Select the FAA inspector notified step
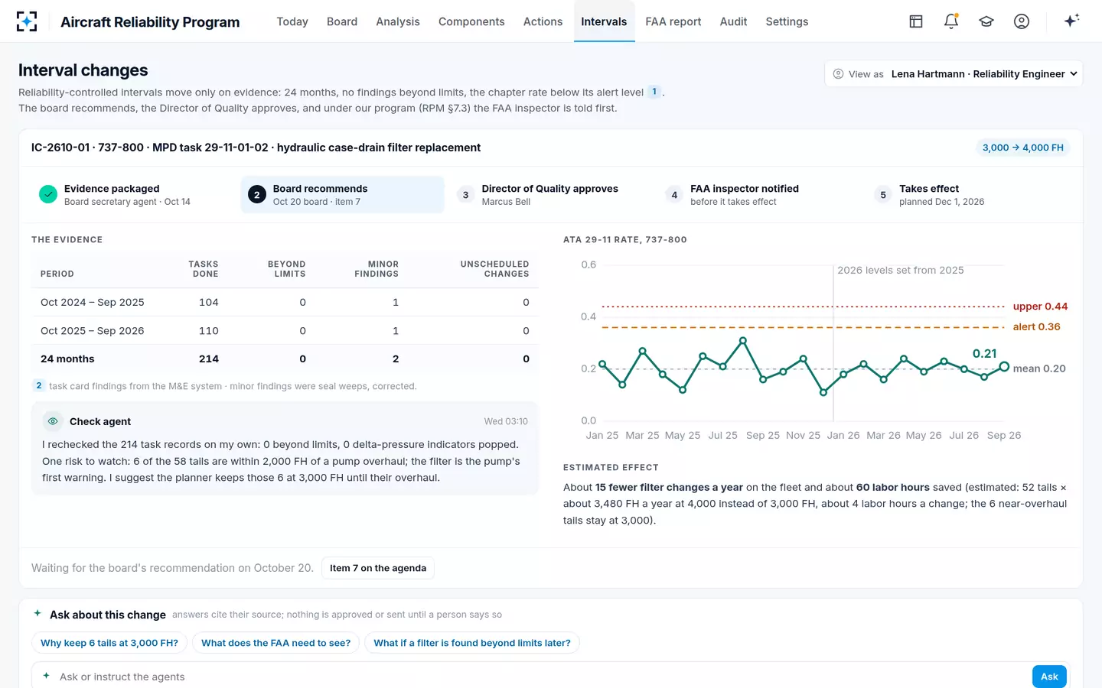1102x688 pixels. coord(759,195)
